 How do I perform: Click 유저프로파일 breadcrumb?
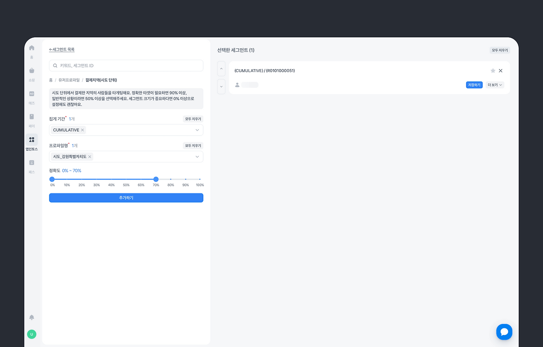click(x=69, y=80)
